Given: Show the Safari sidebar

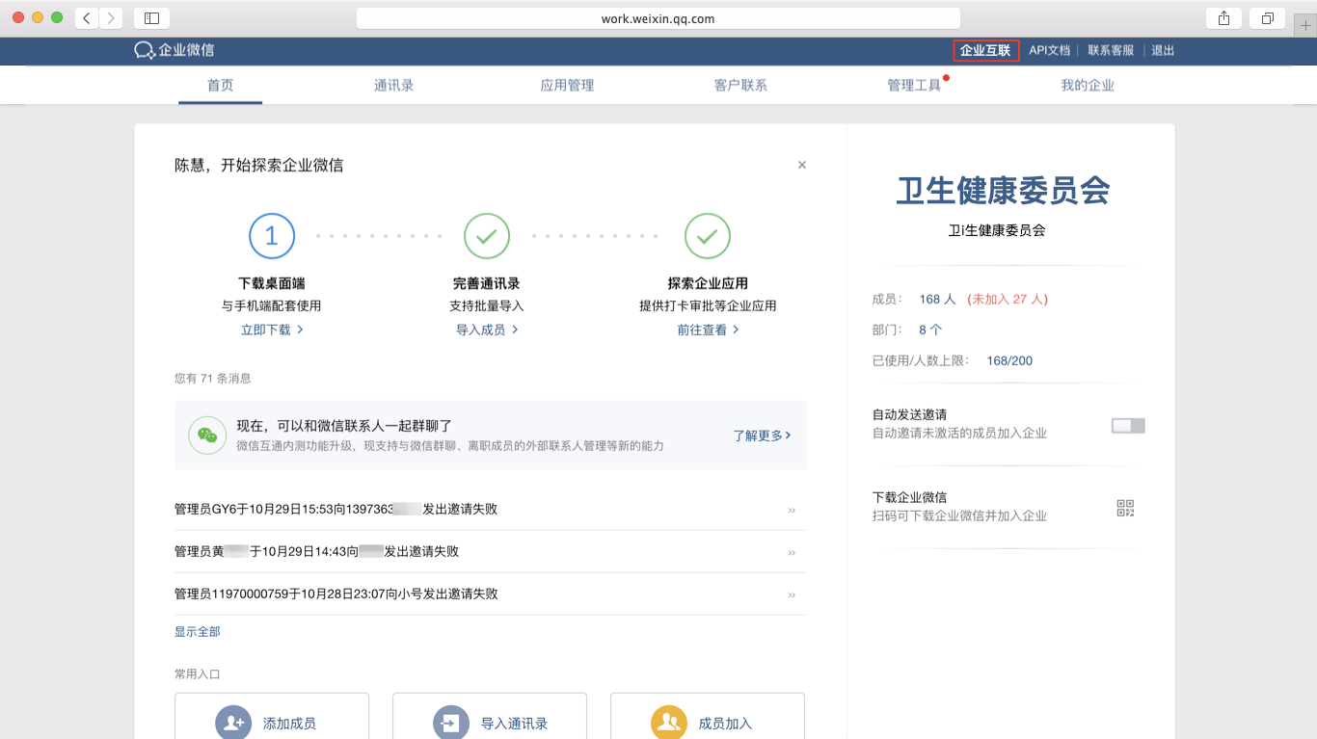Looking at the screenshot, I should [x=151, y=18].
